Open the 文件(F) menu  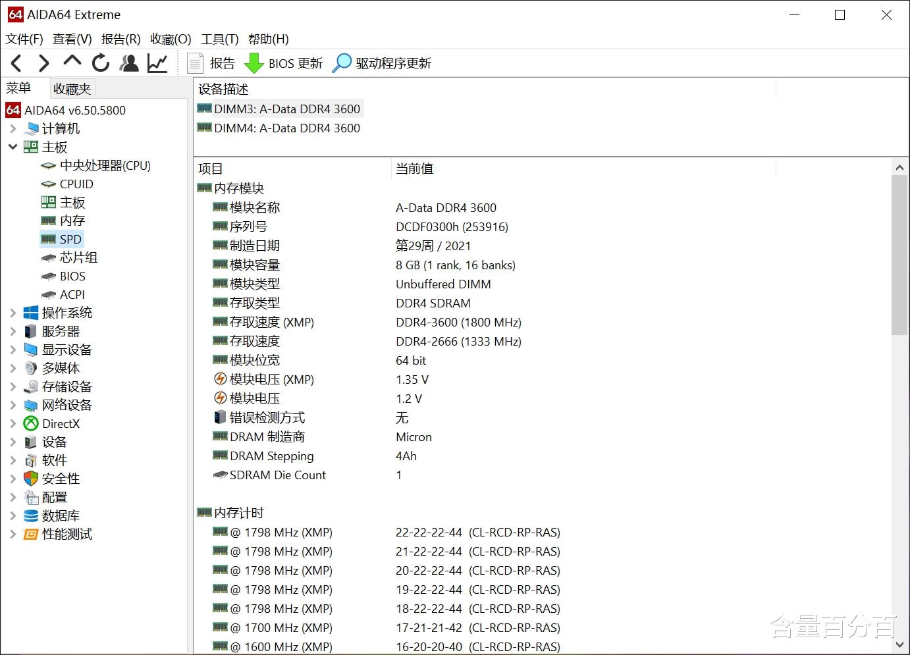24,39
